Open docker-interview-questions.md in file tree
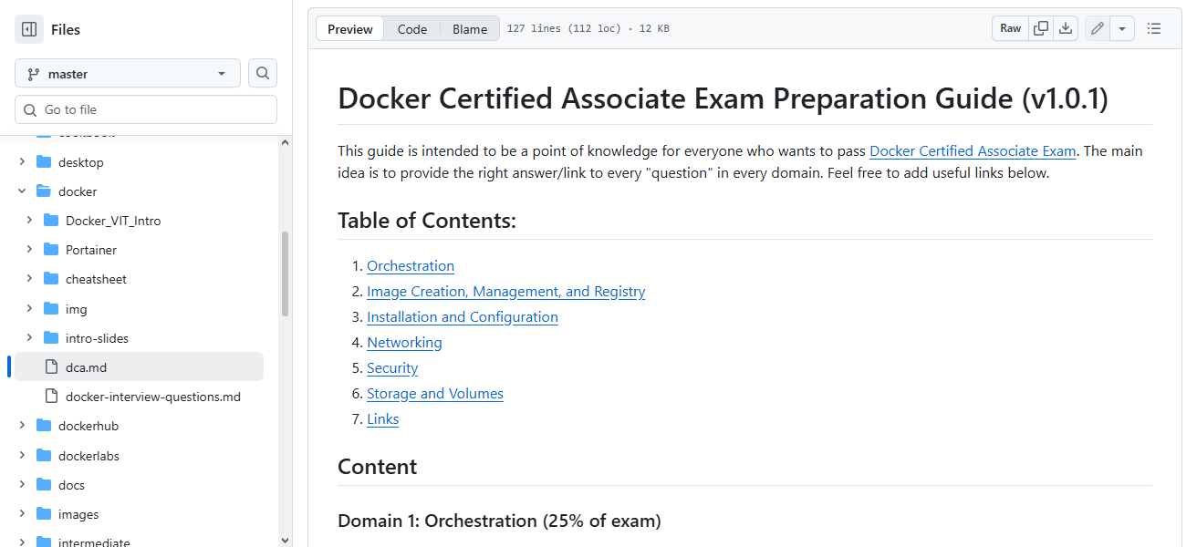The height and width of the screenshot is (547, 1197). (x=153, y=397)
